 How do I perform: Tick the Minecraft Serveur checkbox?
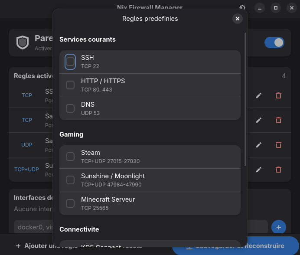tap(70, 203)
